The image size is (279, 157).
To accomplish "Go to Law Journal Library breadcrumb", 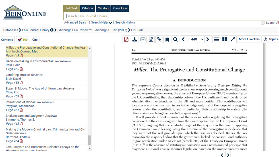I will point(36,30).
